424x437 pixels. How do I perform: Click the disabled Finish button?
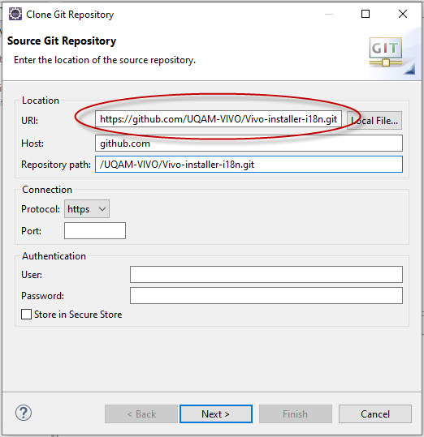(x=296, y=413)
